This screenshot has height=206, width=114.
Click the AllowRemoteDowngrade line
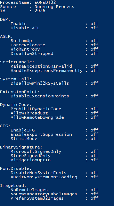(x=54, y=117)
